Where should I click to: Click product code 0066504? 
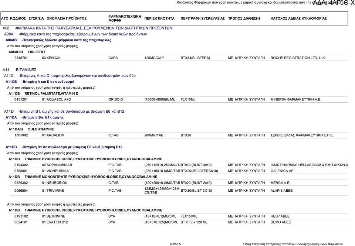pyautogui.click(x=21, y=191)
